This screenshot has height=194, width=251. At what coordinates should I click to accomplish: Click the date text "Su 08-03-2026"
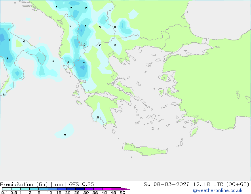pyautogui.click(x=167, y=184)
